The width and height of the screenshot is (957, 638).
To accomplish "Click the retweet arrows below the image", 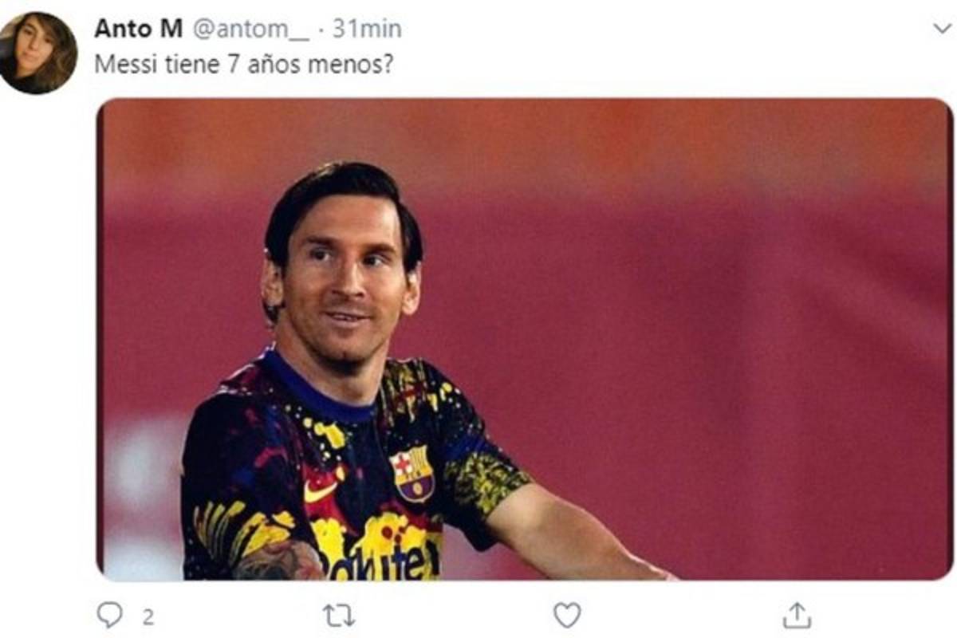I will (341, 614).
